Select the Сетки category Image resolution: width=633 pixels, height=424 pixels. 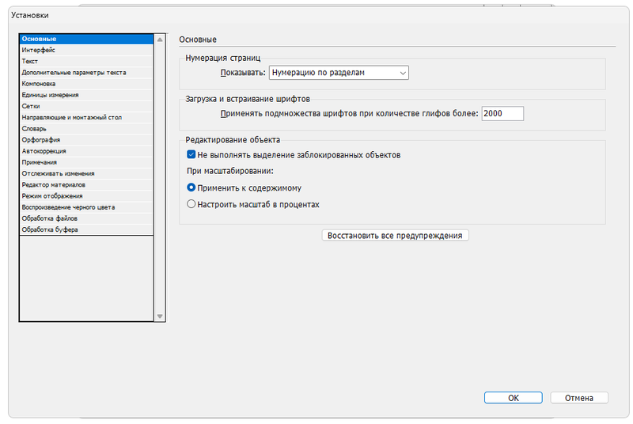[x=86, y=106]
